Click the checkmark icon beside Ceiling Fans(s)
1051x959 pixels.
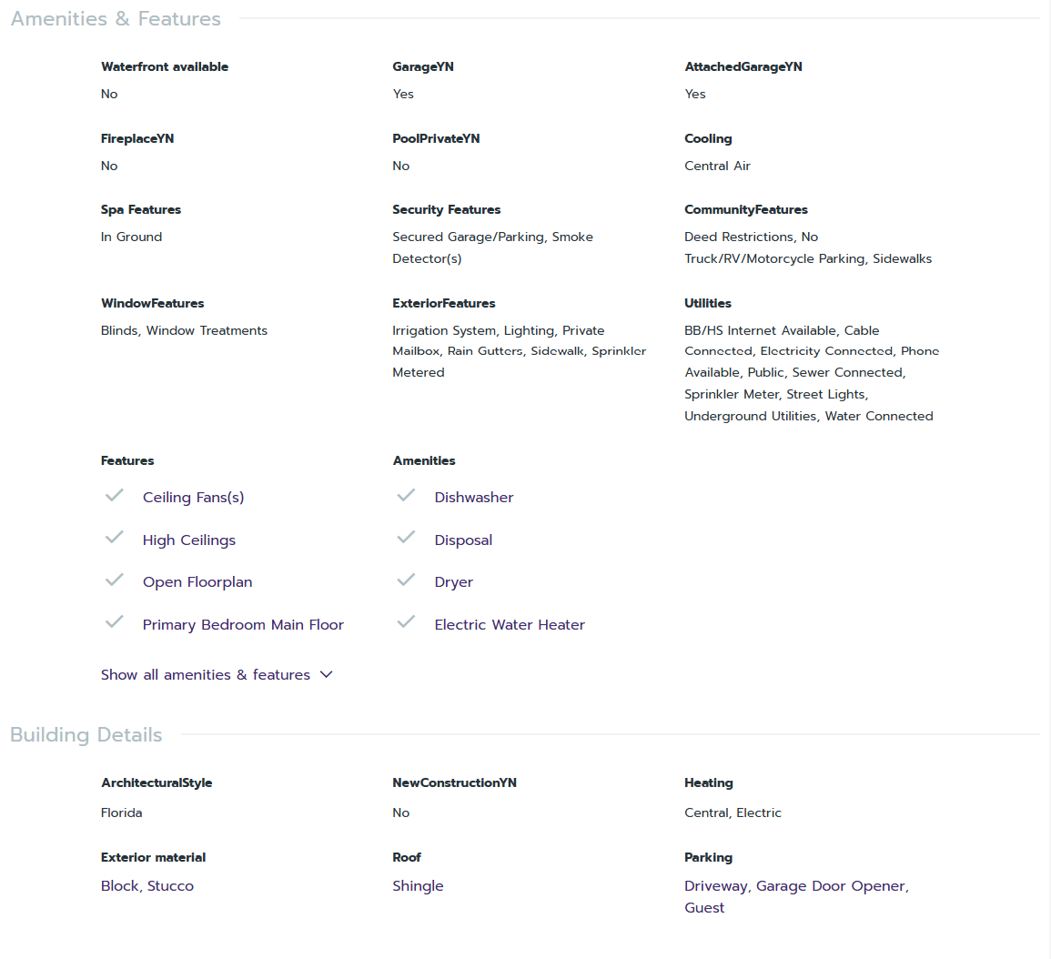115,496
